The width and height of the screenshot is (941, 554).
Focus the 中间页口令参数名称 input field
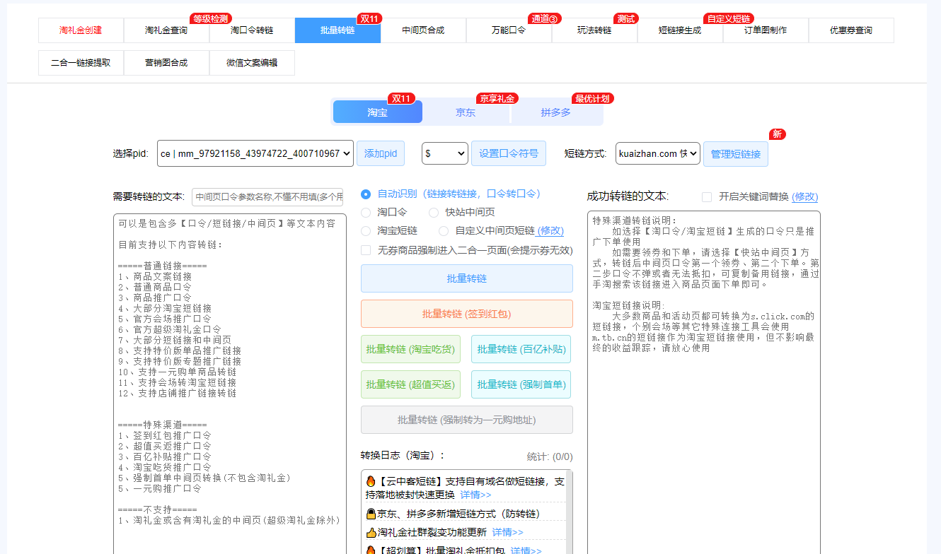point(267,197)
